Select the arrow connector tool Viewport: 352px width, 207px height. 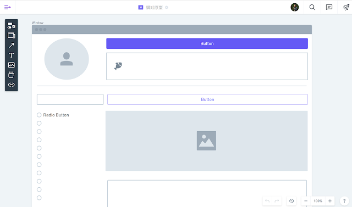point(11,45)
